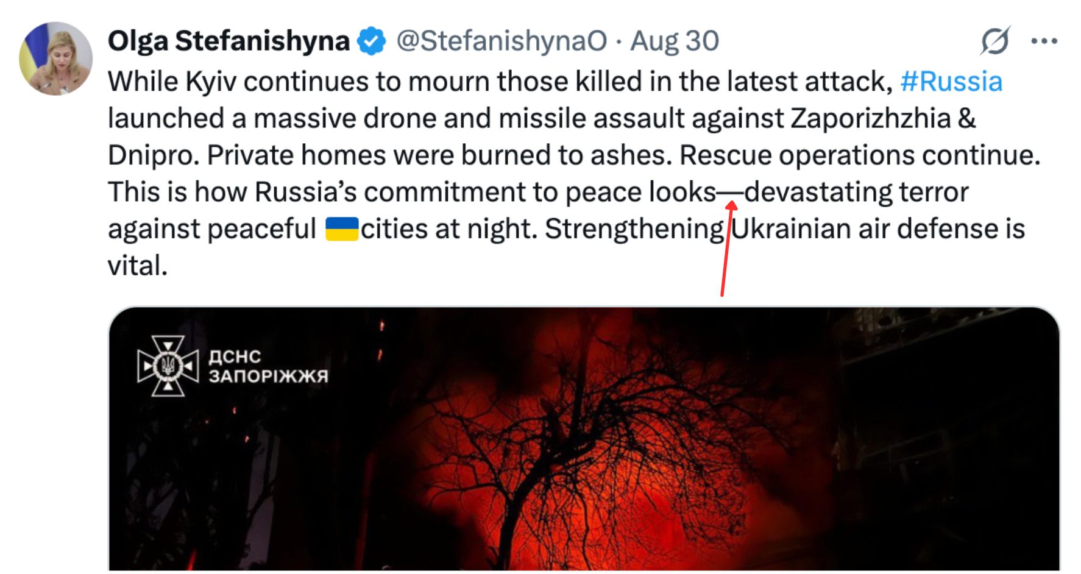1081x574 pixels.
Task: Open the Grok explain-post icon
Action: coord(995,41)
